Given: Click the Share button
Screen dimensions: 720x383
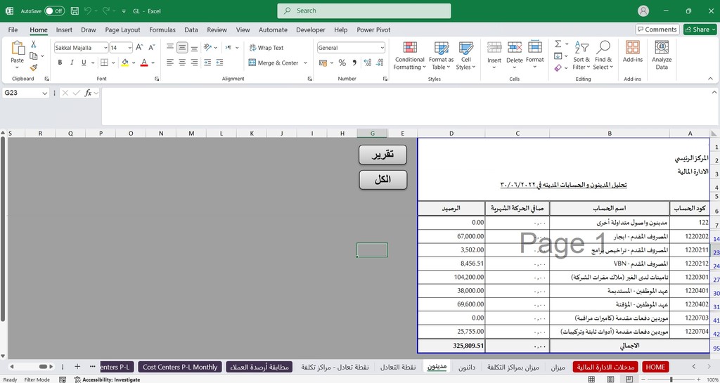Looking at the screenshot, I should 700,30.
